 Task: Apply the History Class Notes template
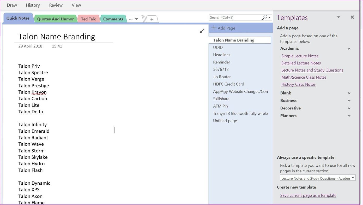(x=298, y=84)
